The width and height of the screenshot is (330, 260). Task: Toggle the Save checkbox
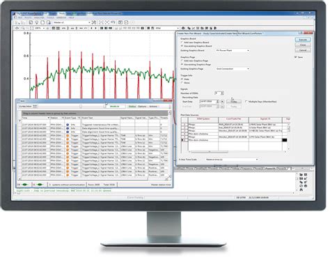[296, 57]
